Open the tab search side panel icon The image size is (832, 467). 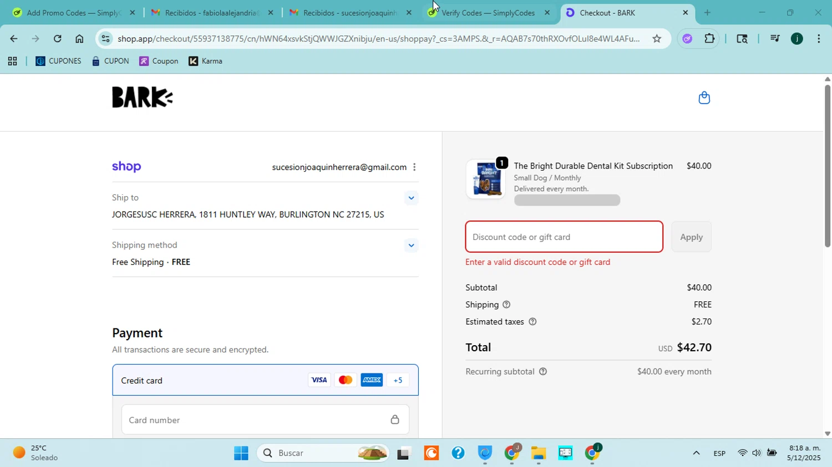pyautogui.click(x=742, y=38)
